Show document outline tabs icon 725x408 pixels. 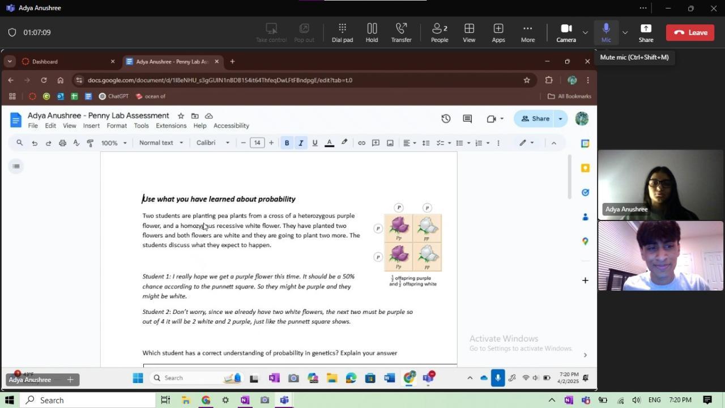coord(16,166)
